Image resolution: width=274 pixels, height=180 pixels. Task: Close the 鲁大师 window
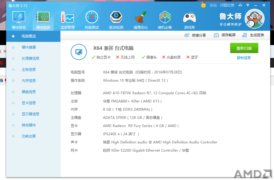pos(264,5)
